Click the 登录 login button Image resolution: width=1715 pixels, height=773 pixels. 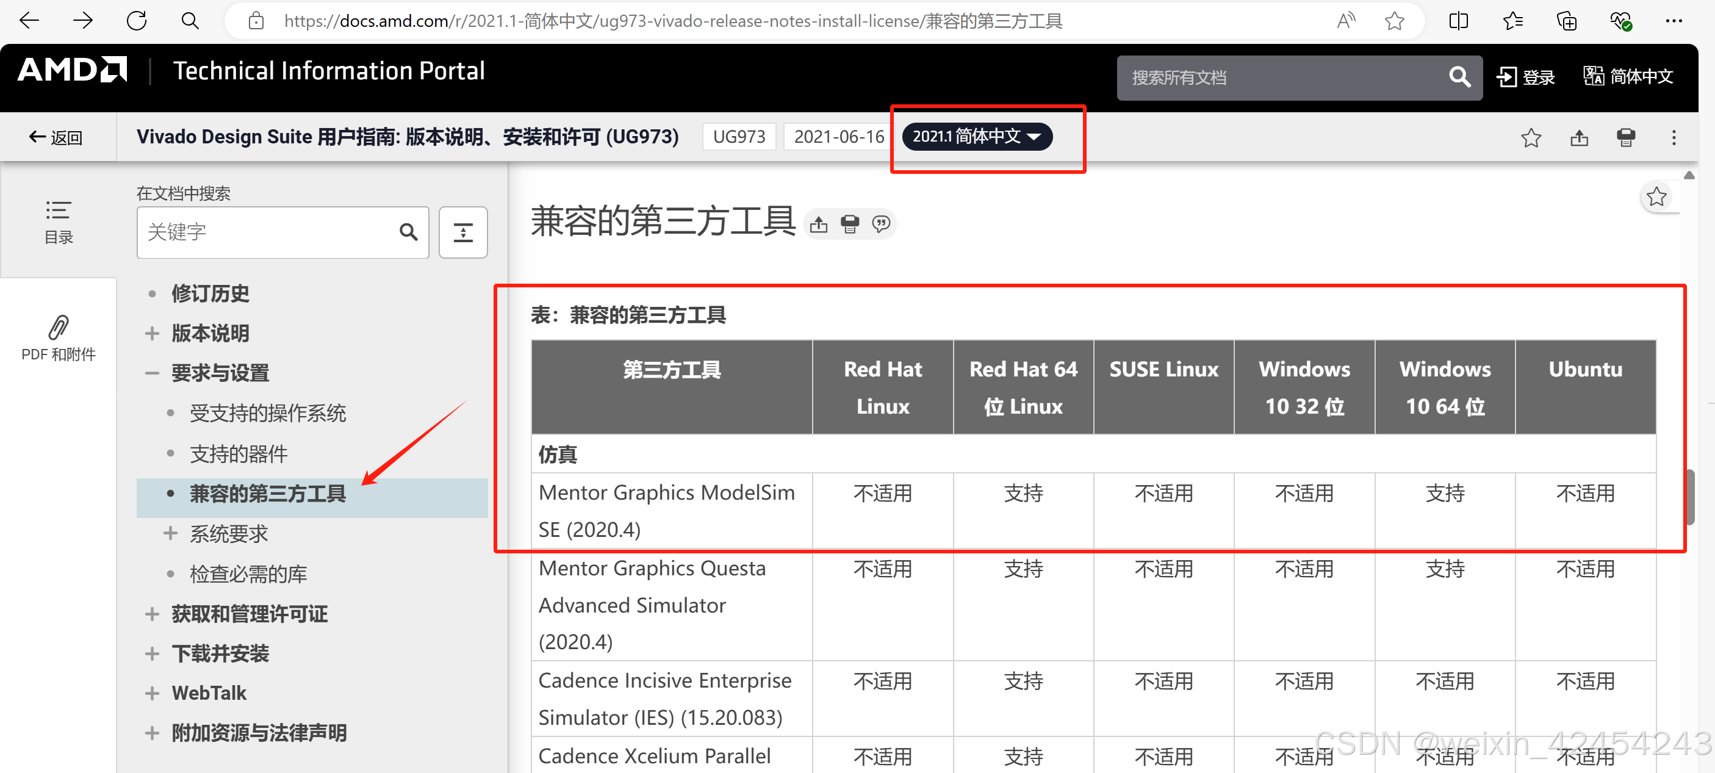point(1525,77)
